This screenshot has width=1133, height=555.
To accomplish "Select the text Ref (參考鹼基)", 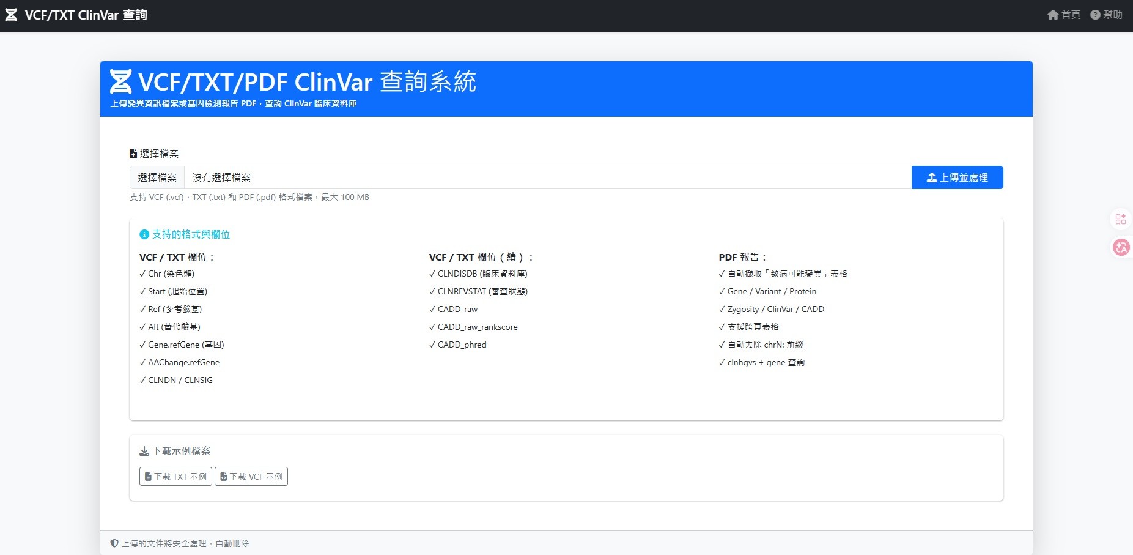I will 175,309.
